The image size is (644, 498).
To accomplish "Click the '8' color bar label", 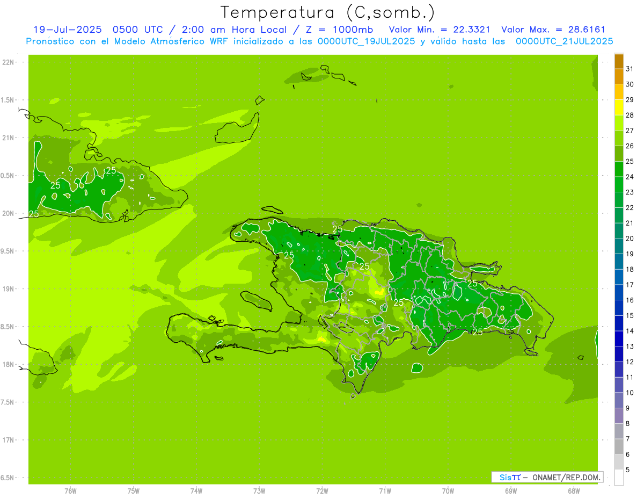I will pyautogui.click(x=628, y=424).
